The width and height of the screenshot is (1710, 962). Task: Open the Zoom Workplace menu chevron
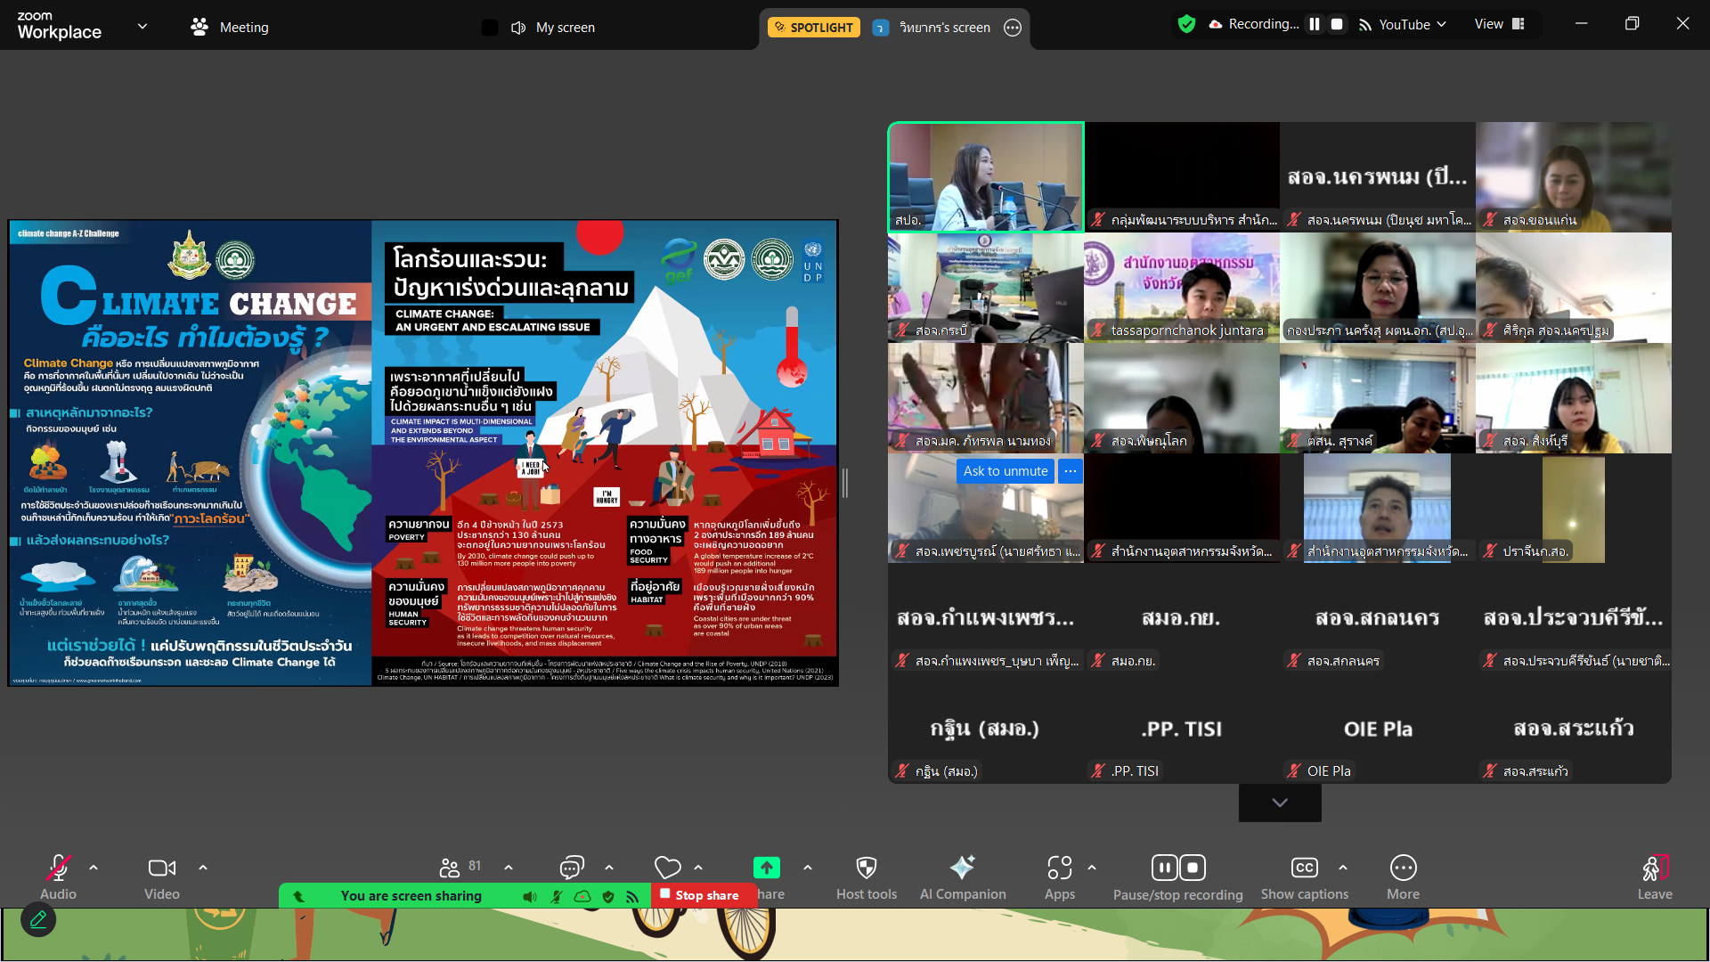(x=142, y=27)
